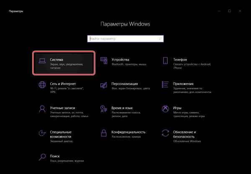Click the Обновление и безопасность arrows icon
This screenshot has height=174, width=251.
coord(165,133)
